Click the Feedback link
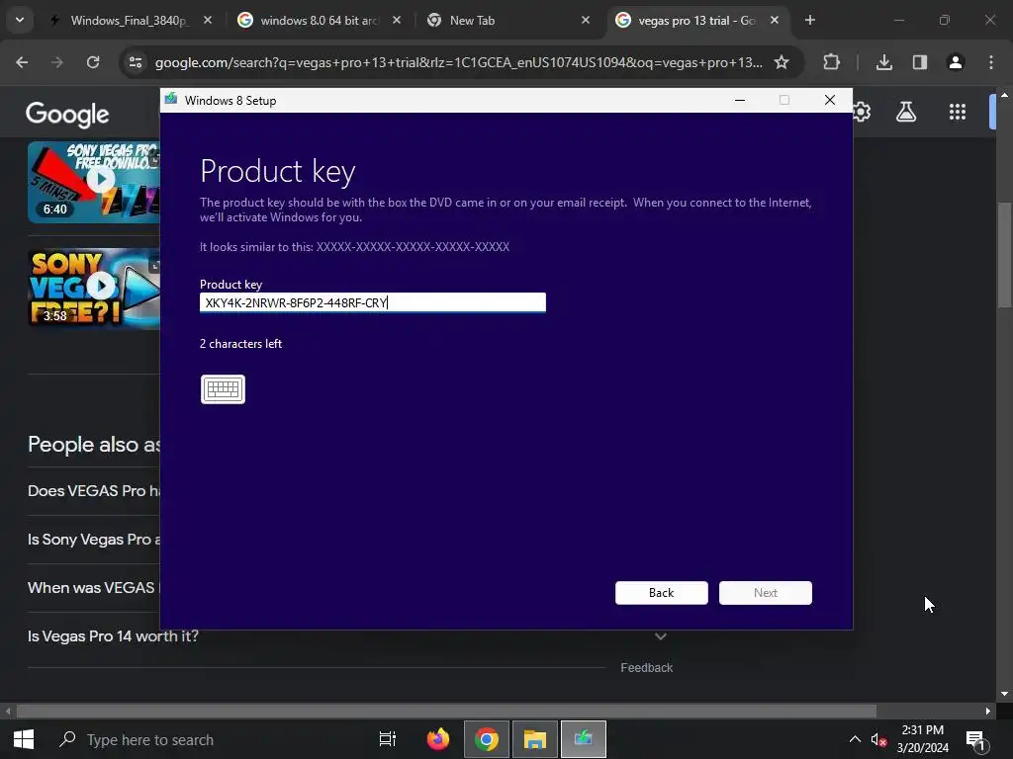This screenshot has width=1013, height=759. pyautogui.click(x=646, y=668)
